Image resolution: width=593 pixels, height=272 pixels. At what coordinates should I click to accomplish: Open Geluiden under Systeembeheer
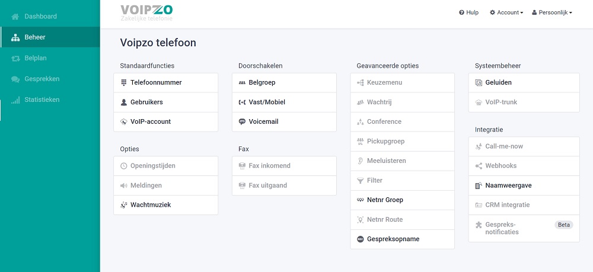click(x=524, y=83)
